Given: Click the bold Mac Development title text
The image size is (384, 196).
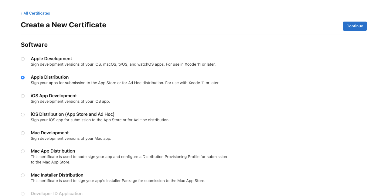Looking at the screenshot, I should tap(50, 133).
